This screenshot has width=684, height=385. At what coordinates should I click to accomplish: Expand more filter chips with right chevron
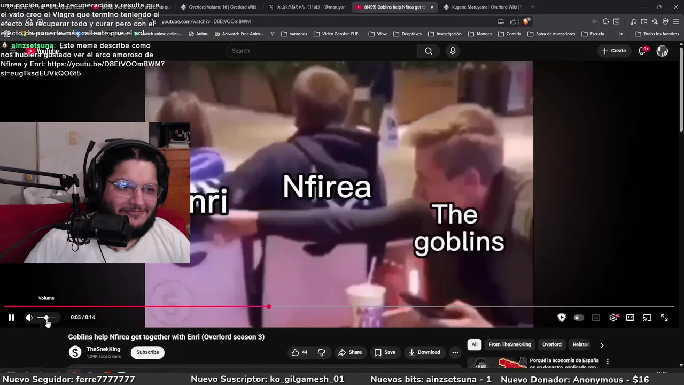pyautogui.click(x=602, y=345)
